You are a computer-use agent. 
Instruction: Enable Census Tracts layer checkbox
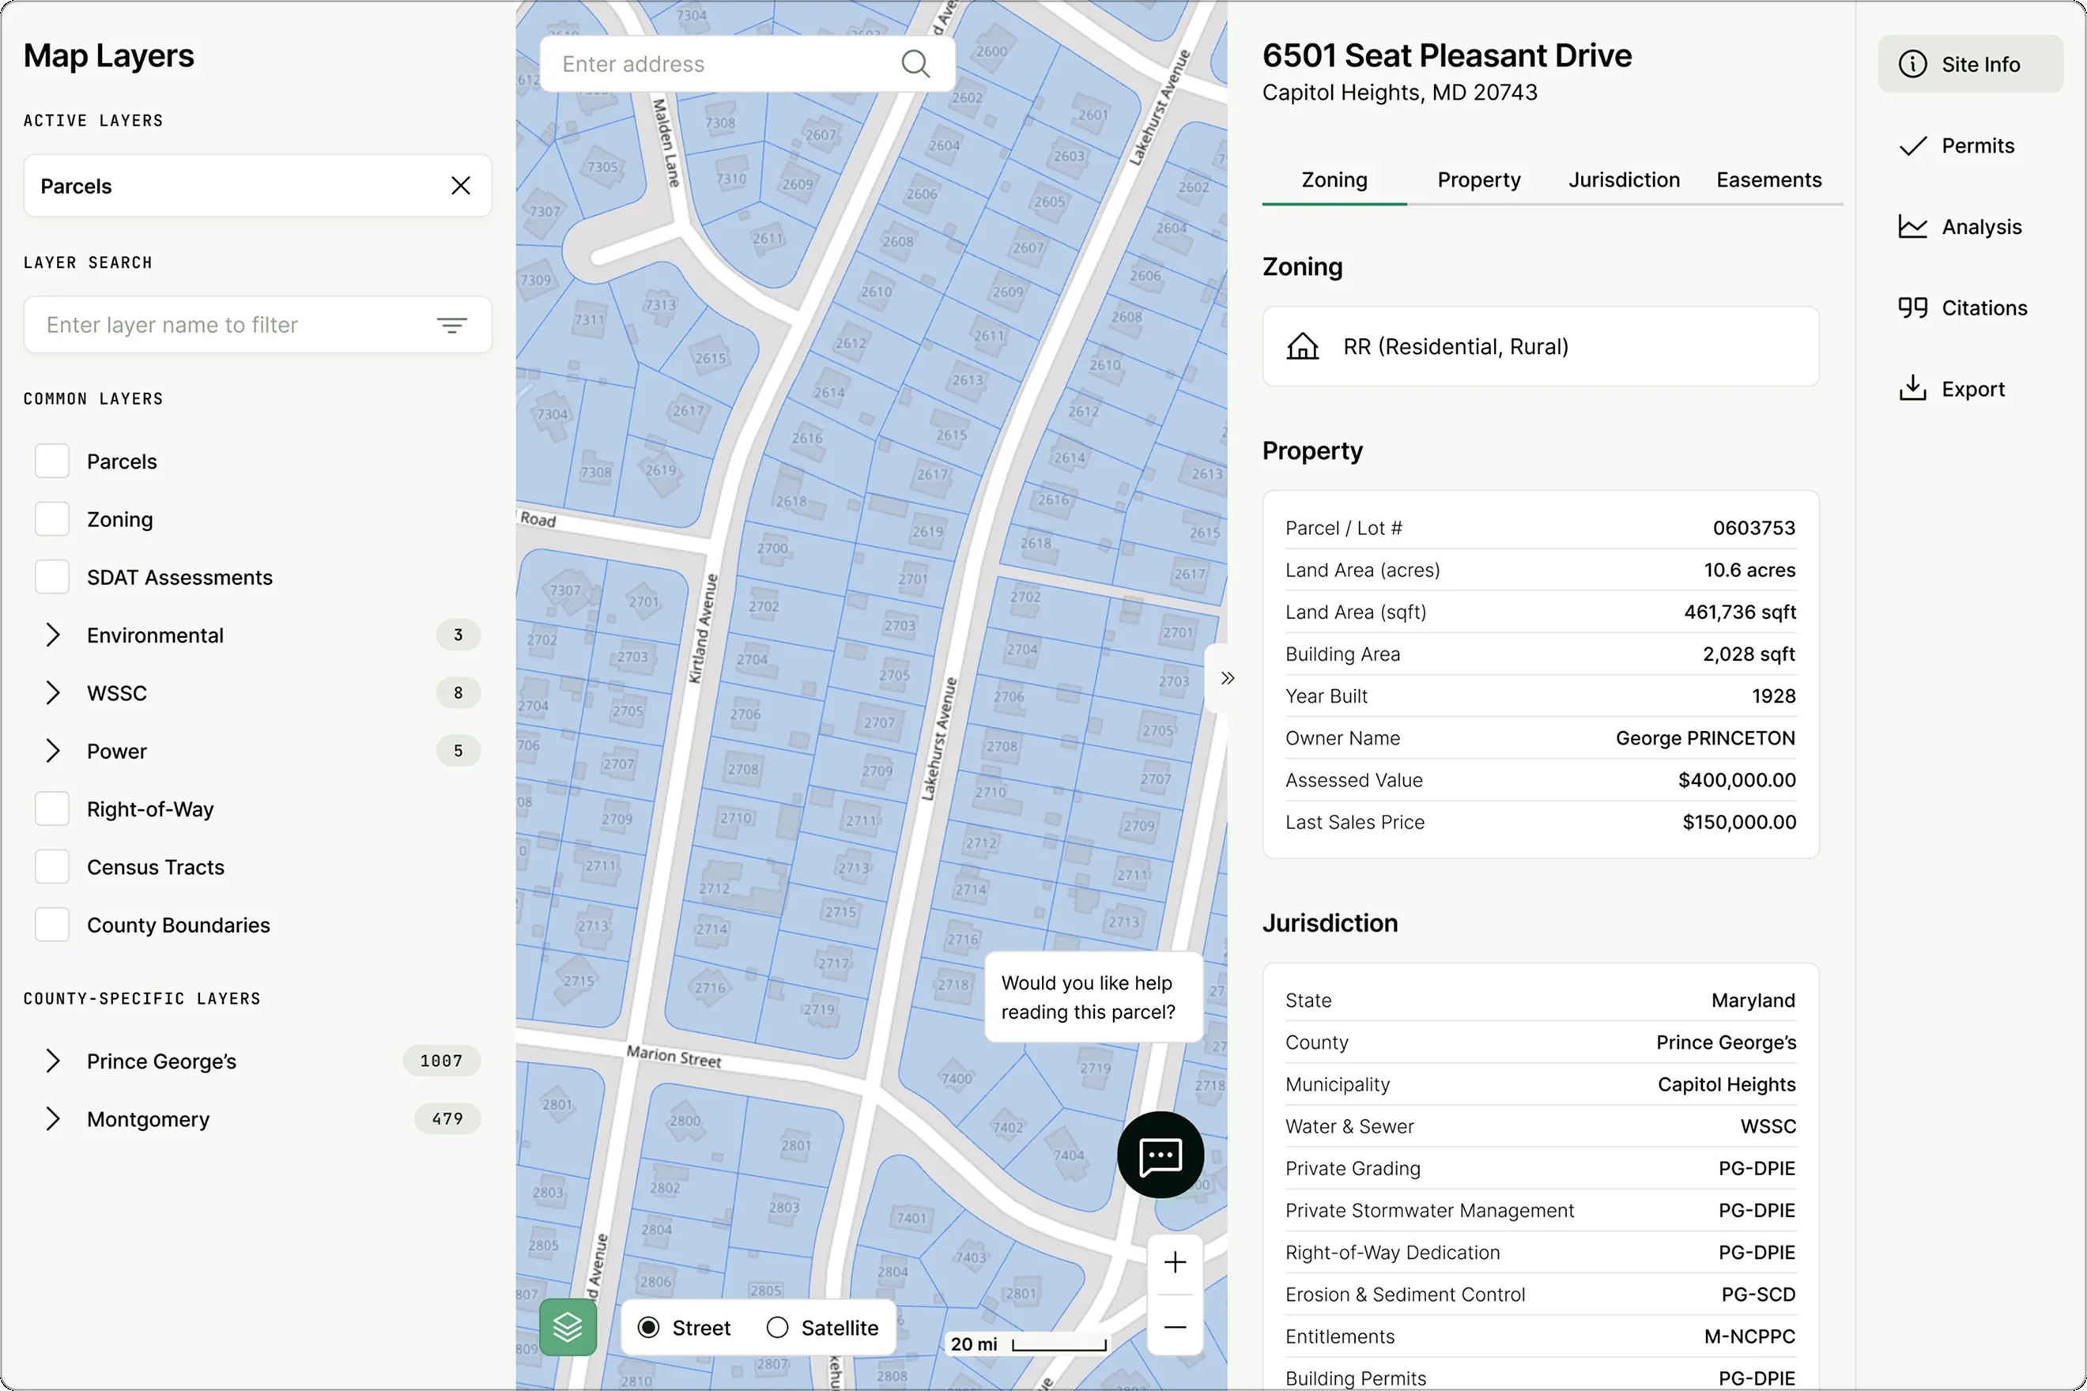point(51,867)
